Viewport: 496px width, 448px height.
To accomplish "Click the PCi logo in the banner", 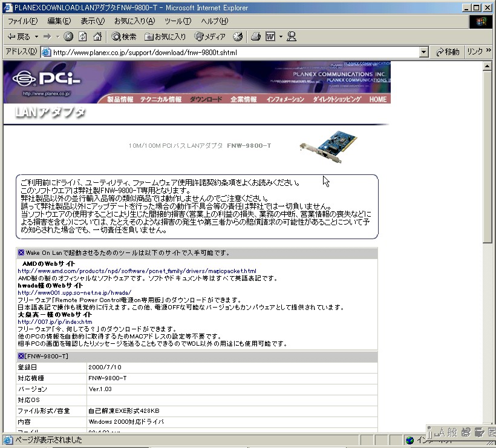I will click(x=46, y=78).
